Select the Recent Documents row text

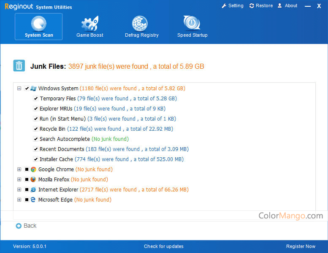click(114, 149)
